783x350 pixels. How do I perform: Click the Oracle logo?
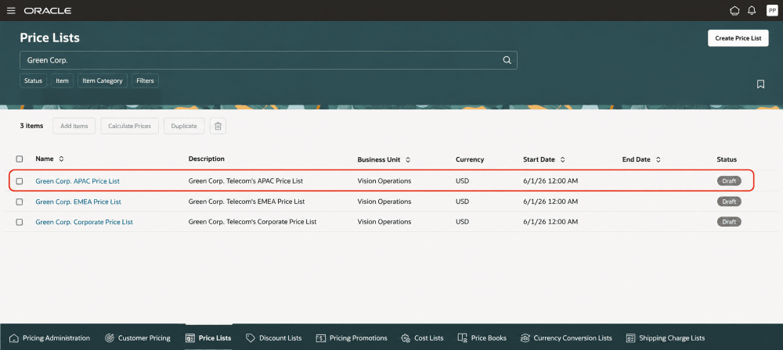pyautogui.click(x=48, y=10)
